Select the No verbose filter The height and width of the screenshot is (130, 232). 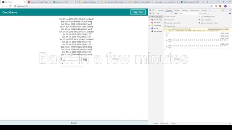158,31
